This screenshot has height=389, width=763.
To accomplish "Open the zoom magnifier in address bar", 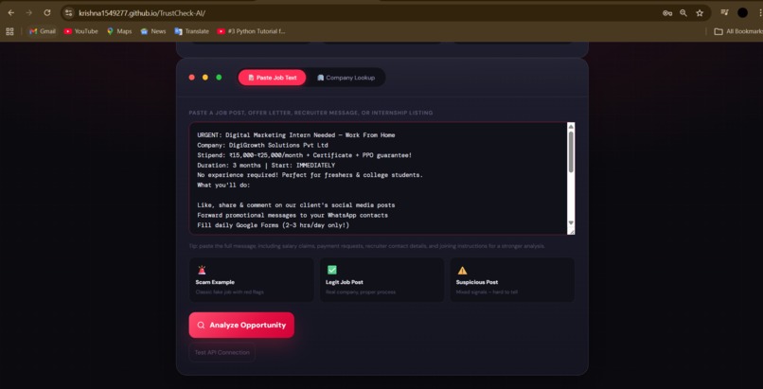I will point(683,13).
